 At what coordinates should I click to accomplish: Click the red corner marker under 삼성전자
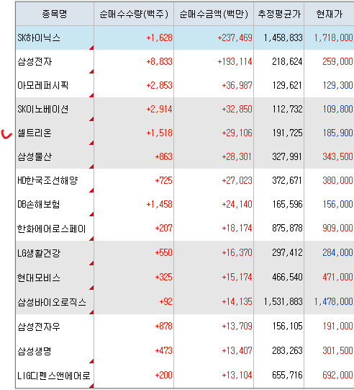click(91, 71)
